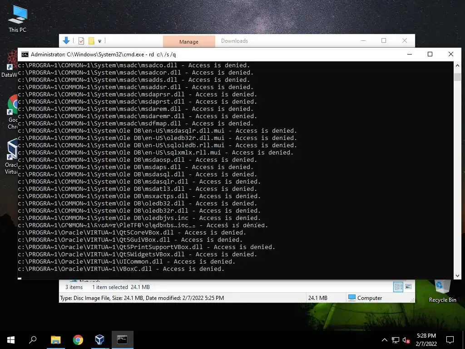Open taskbar Search
Image resolution: width=465 pixels, height=349 pixels.
tap(33, 339)
